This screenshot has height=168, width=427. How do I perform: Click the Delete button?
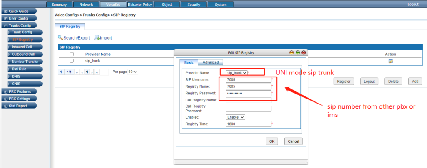point(393,81)
